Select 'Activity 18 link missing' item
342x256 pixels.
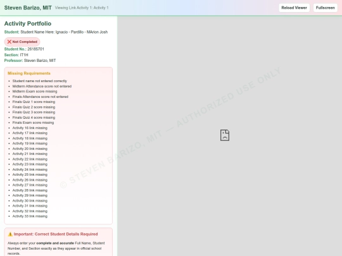tap(30, 138)
